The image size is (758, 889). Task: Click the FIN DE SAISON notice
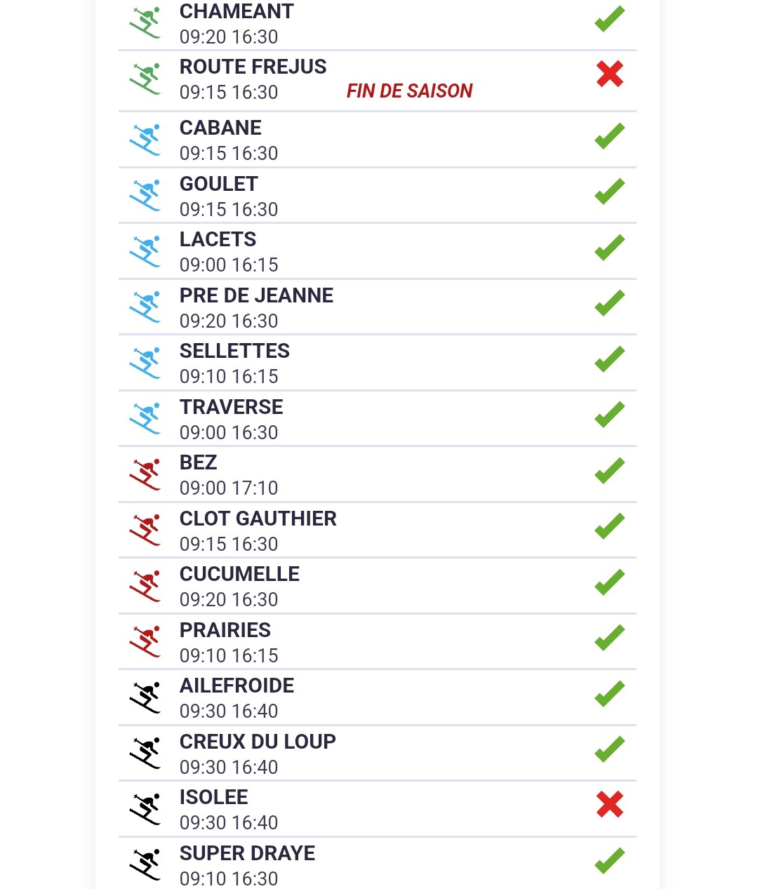(409, 91)
